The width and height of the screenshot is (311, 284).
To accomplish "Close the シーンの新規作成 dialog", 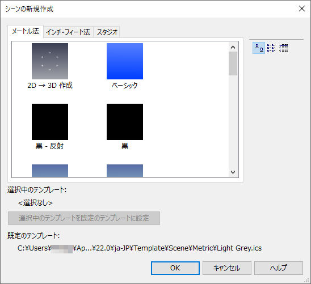I will pos(302,9).
